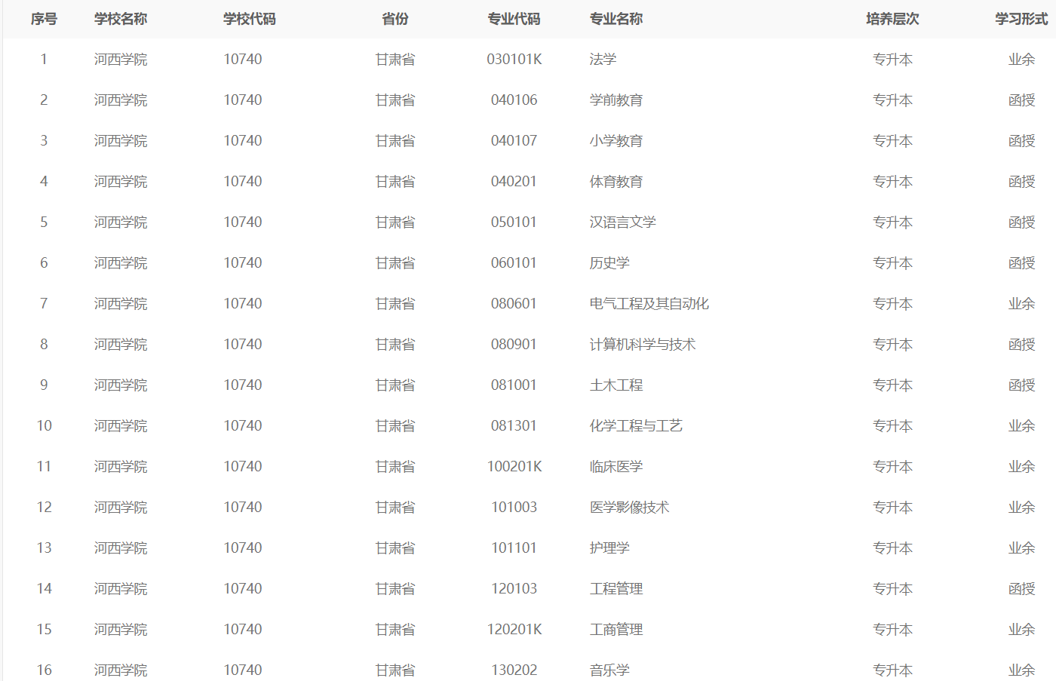Click major code 101101
Viewport: 1056px width, 681px height.
click(514, 548)
